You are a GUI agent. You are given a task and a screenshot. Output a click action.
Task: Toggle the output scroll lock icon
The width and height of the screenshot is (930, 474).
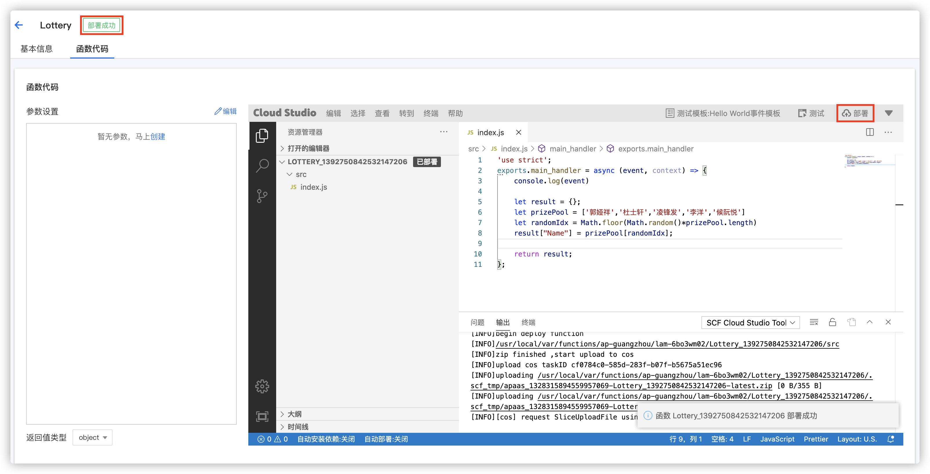(833, 322)
